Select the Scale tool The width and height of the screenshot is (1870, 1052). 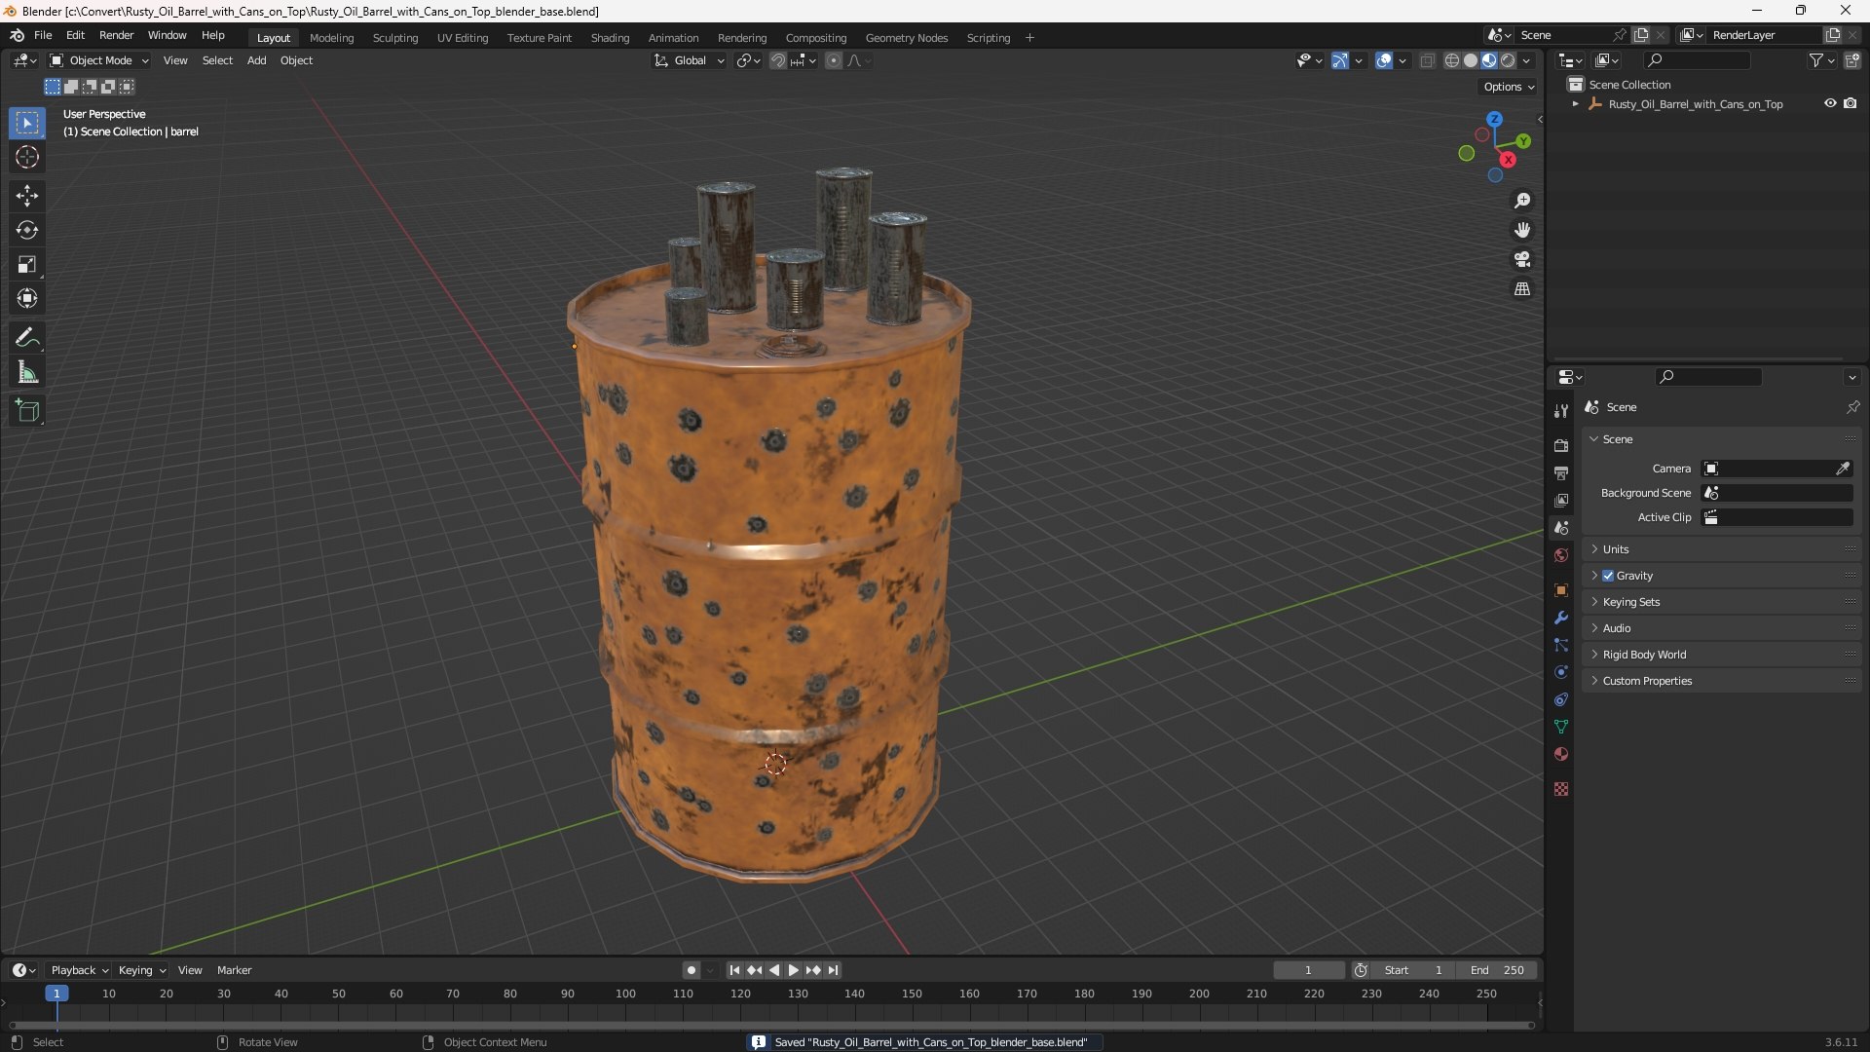click(x=27, y=264)
